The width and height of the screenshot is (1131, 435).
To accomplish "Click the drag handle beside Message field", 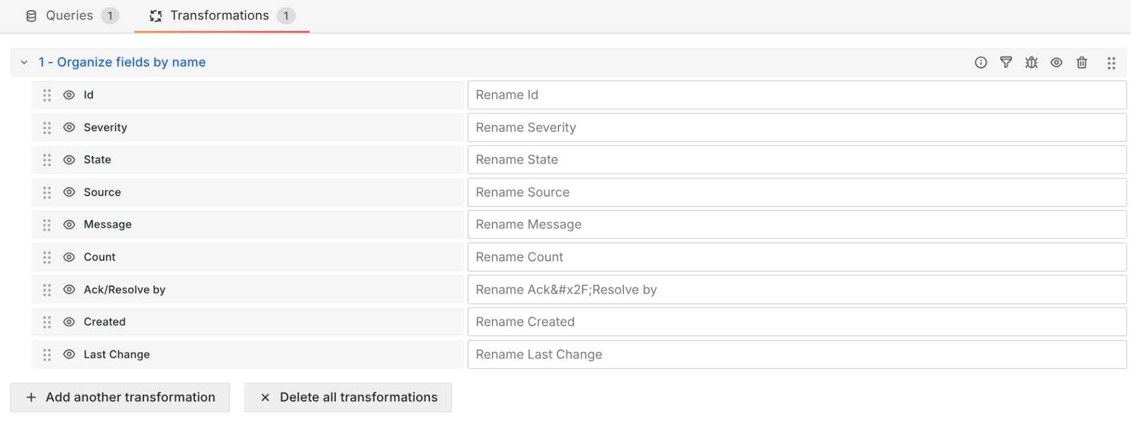I will tap(47, 225).
